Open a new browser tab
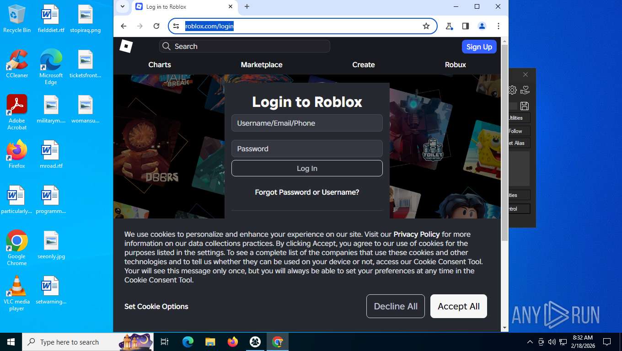The height and width of the screenshot is (351, 622). (247, 6)
